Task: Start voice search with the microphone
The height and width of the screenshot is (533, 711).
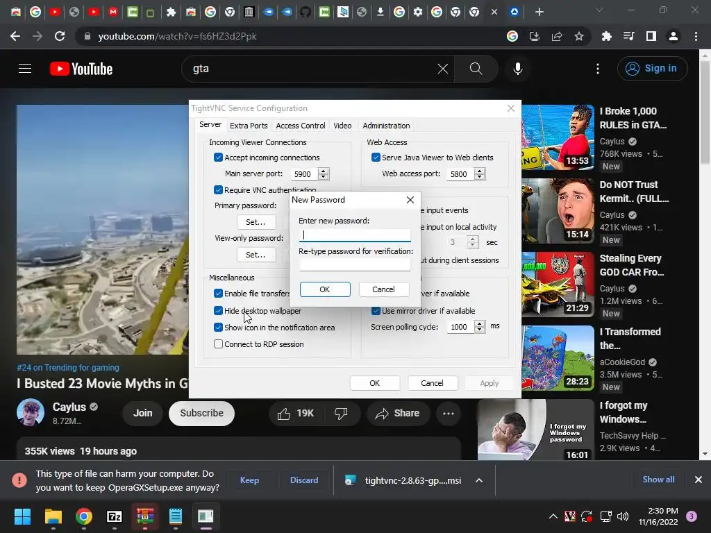Action: (518, 69)
